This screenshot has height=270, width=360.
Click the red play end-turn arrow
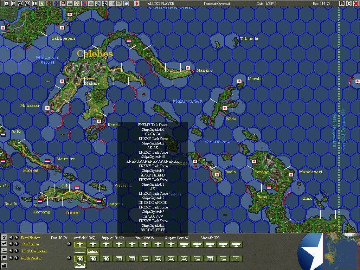click(x=137, y=3)
